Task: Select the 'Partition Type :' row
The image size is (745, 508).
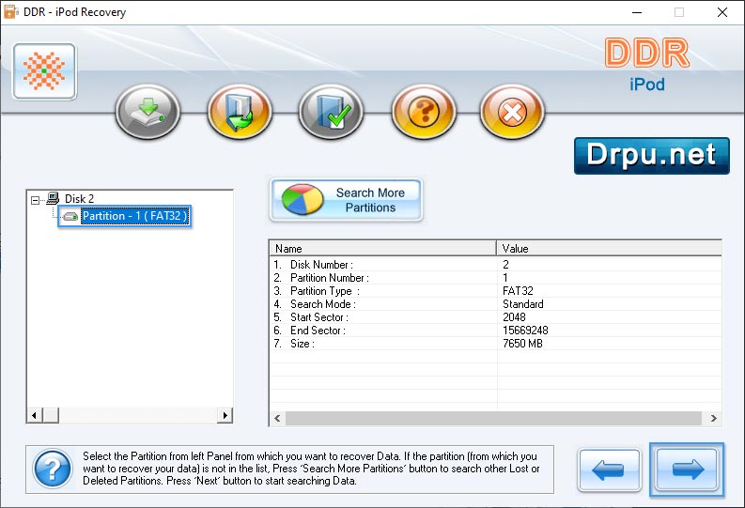Action: (495, 291)
